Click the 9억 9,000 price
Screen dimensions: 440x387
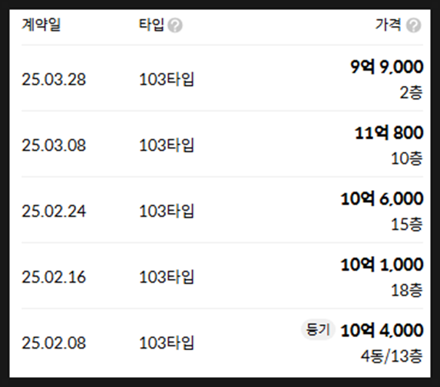(x=387, y=67)
